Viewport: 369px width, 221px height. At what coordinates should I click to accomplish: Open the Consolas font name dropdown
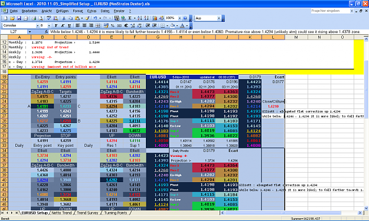click(37, 25)
